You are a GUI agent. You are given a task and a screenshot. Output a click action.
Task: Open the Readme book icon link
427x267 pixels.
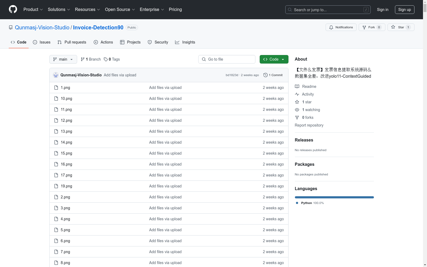tap(297, 87)
